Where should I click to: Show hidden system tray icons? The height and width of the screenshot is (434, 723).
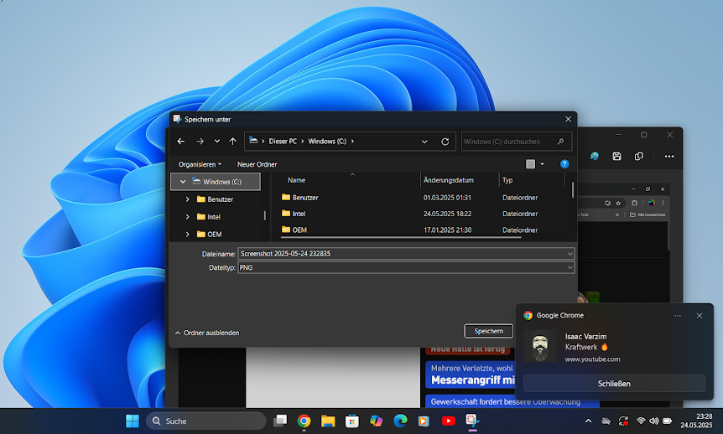click(x=588, y=421)
